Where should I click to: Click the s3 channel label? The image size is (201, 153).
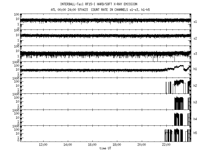pyautogui.click(x=195, y=54)
